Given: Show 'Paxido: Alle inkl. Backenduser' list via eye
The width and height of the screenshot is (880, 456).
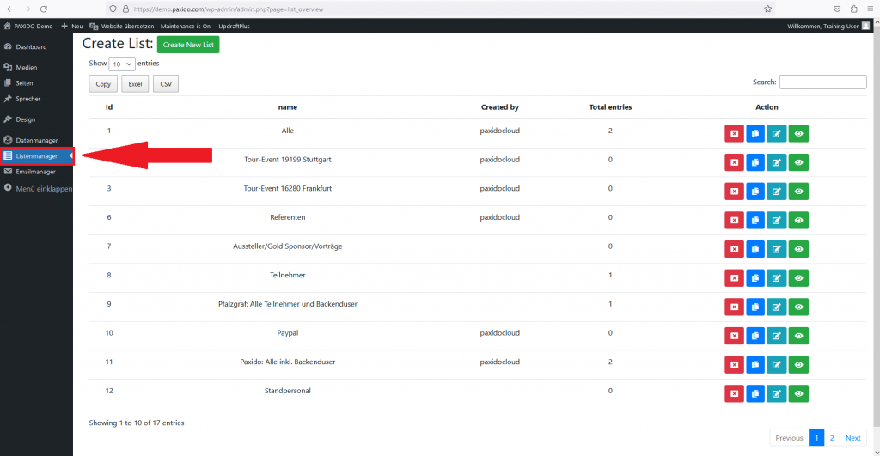Looking at the screenshot, I should tap(798, 364).
